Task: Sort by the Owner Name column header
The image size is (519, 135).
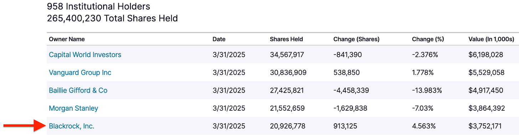Action: pyautogui.click(x=67, y=39)
